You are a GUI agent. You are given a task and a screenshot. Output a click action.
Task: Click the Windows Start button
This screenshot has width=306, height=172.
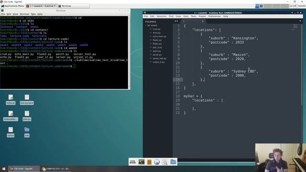pos(4,169)
